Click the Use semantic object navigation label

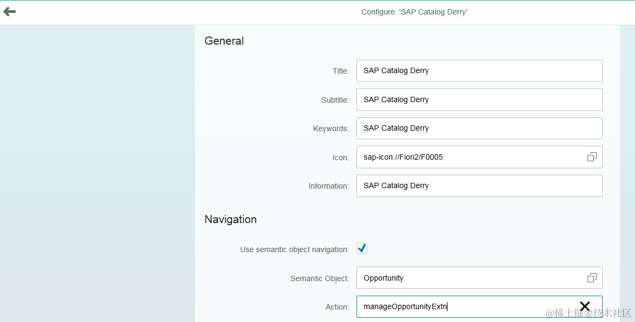(x=294, y=249)
